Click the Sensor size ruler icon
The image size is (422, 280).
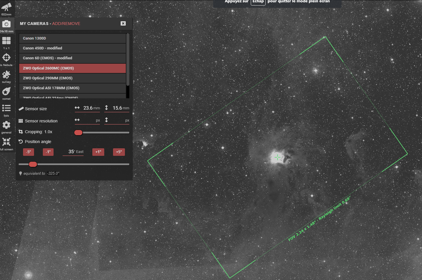point(21,109)
